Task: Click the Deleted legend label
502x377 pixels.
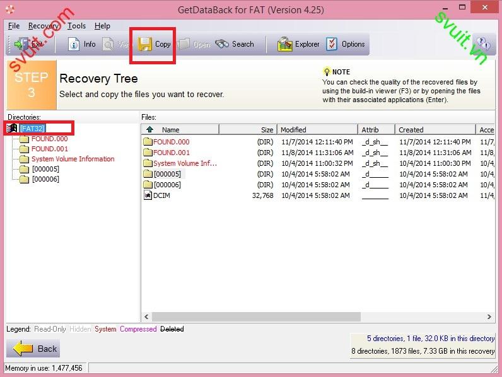Action: [172, 329]
